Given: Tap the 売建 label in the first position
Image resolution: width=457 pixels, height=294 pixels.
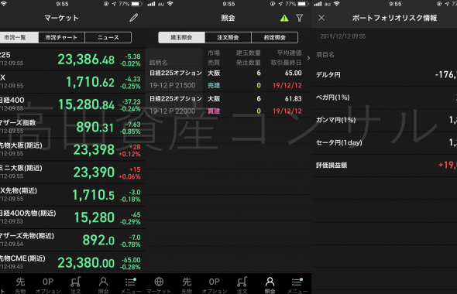Looking at the screenshot, I should pos(214,85).
